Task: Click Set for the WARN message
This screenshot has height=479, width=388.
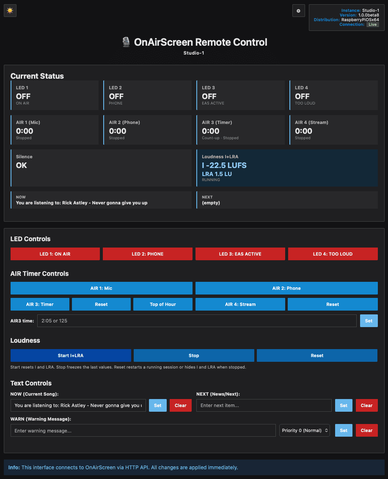Action: (x=344, y=430)
